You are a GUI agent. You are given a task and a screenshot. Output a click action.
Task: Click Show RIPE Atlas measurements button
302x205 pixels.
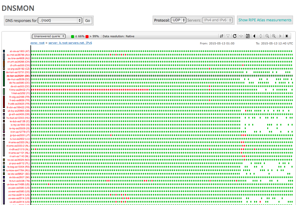[265, 20]
